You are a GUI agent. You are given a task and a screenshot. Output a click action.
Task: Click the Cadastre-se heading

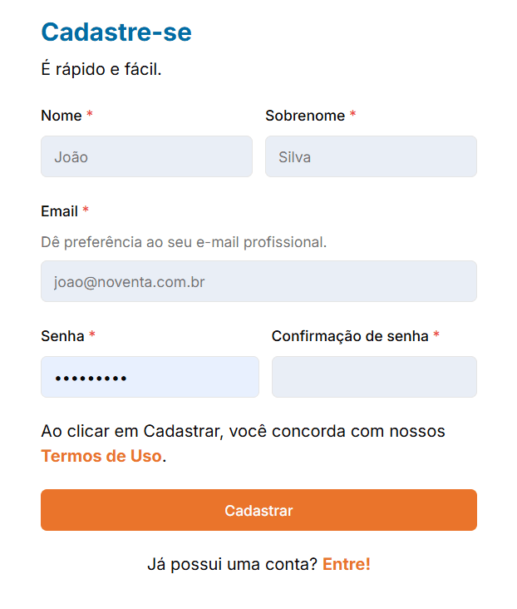pos(116,32)
